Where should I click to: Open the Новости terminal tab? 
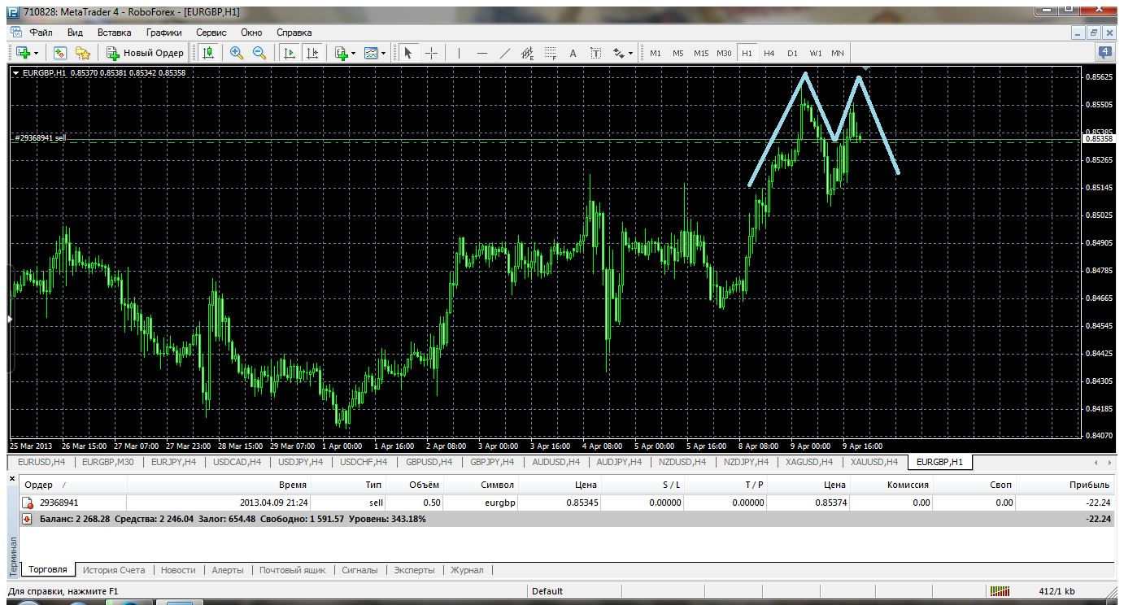coord(178,570)
